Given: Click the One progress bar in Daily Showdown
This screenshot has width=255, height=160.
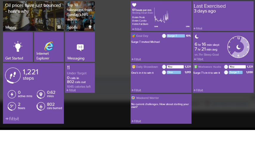Looking at the screenshot, I should (174, 72).
